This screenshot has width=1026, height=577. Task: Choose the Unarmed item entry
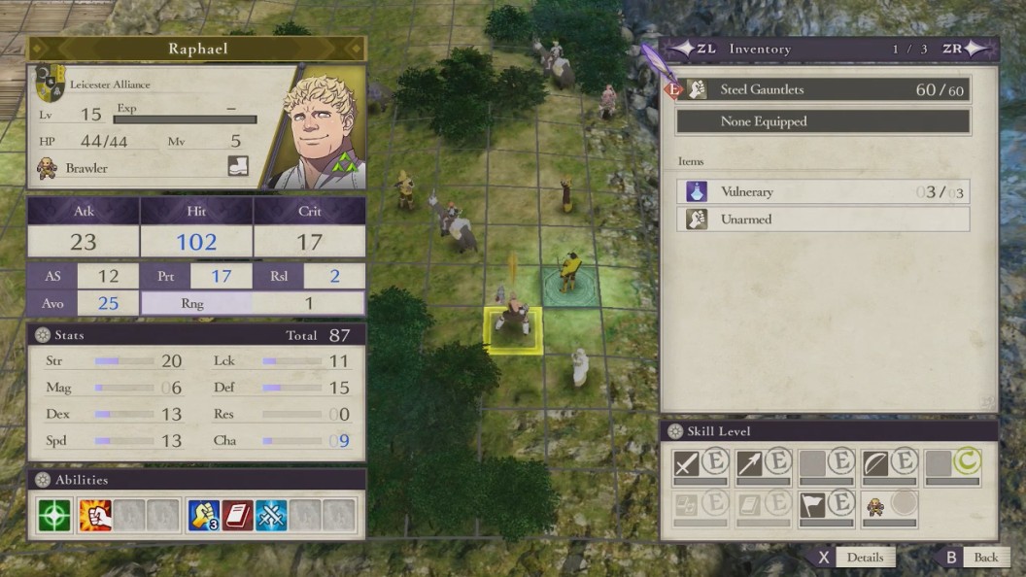tap(823, 220)
